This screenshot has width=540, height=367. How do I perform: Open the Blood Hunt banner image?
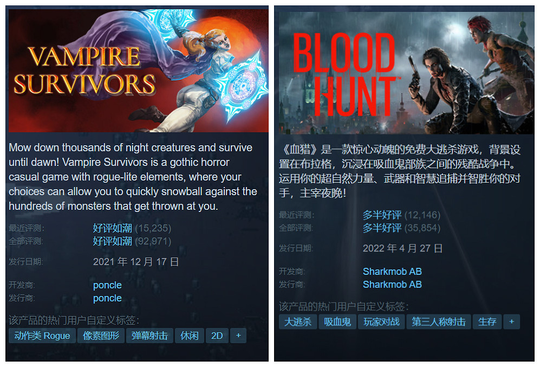tap(406, 73)
